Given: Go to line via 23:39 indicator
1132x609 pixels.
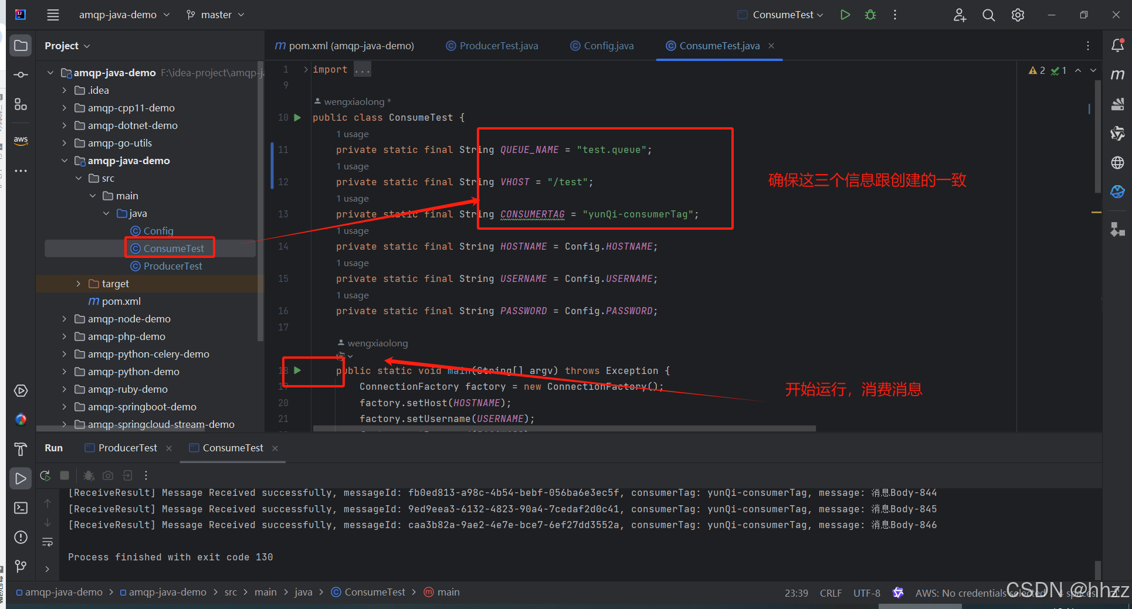Looking at the screenshot, I should (x=797, y=593).
